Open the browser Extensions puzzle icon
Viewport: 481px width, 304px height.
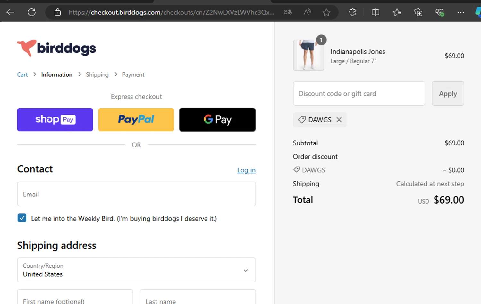(x=352, y=12)
